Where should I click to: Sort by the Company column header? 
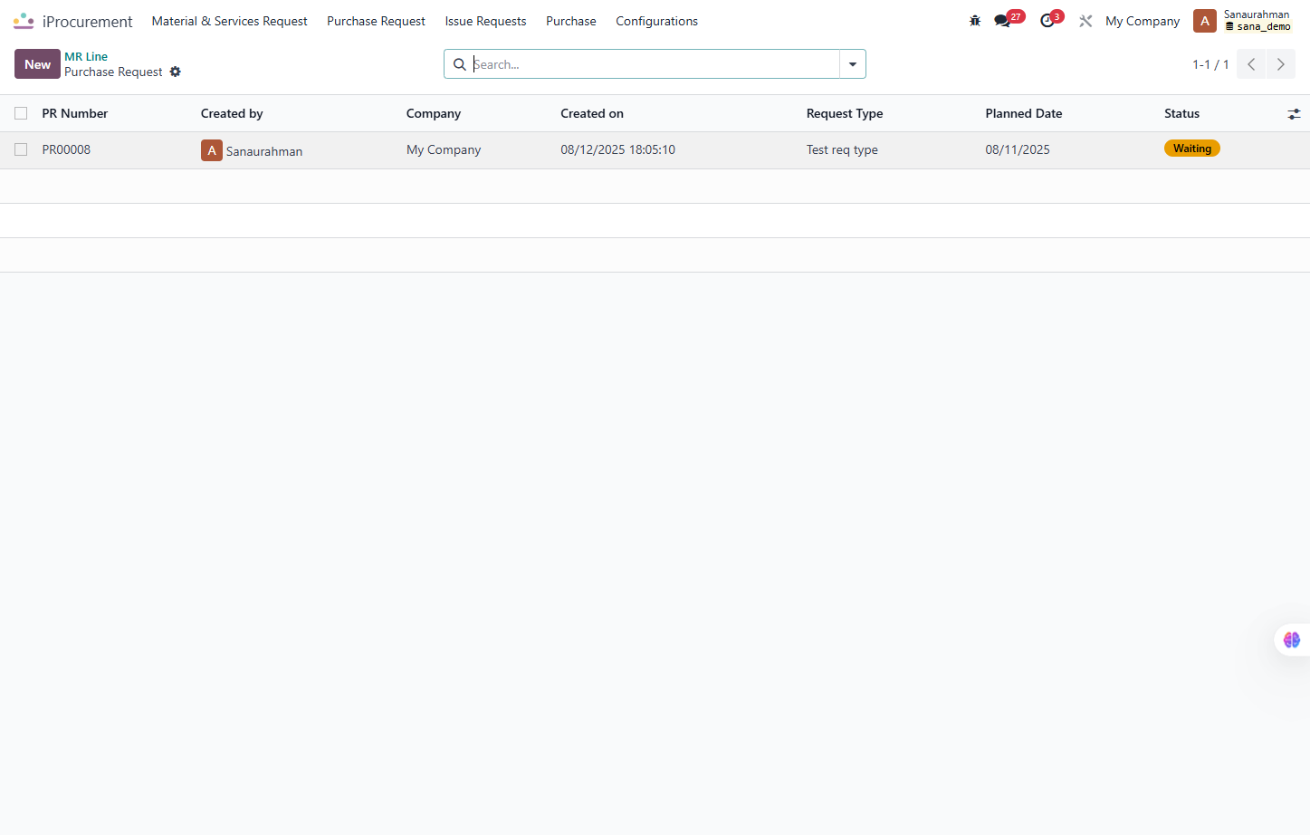pos(434,113)
